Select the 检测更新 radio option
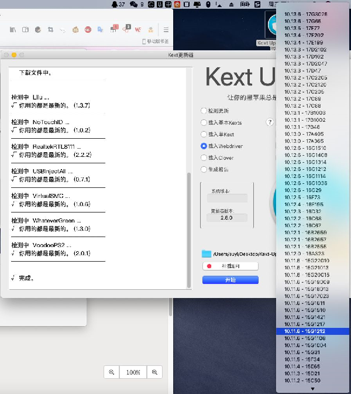351x394 pixels. 204,111
